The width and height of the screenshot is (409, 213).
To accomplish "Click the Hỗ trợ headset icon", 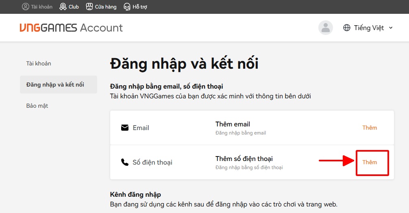I will tap(127, 7).
